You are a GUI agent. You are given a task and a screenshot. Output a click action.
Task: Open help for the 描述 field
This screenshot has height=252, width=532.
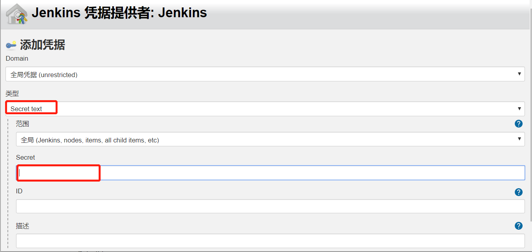[518, 226]
